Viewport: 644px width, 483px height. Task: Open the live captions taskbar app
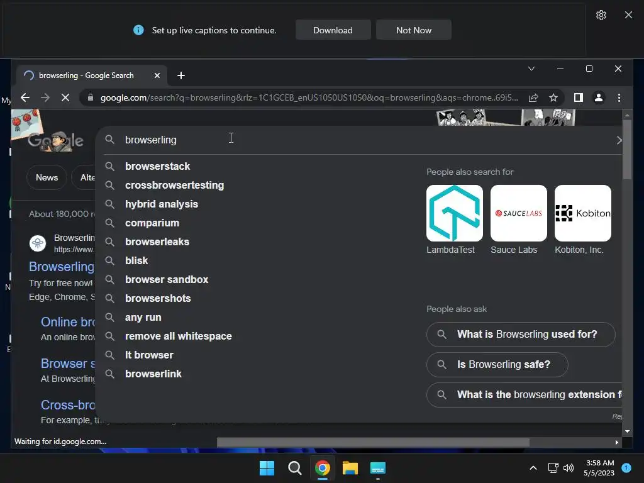378,468
